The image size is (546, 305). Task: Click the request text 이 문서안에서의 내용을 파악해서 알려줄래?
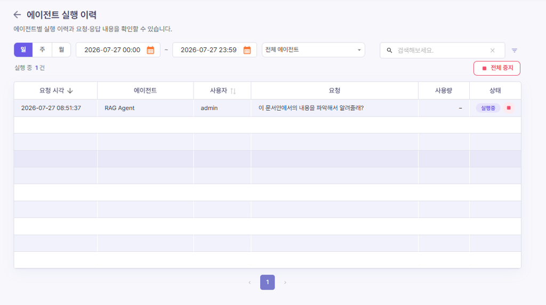[311, 108]
